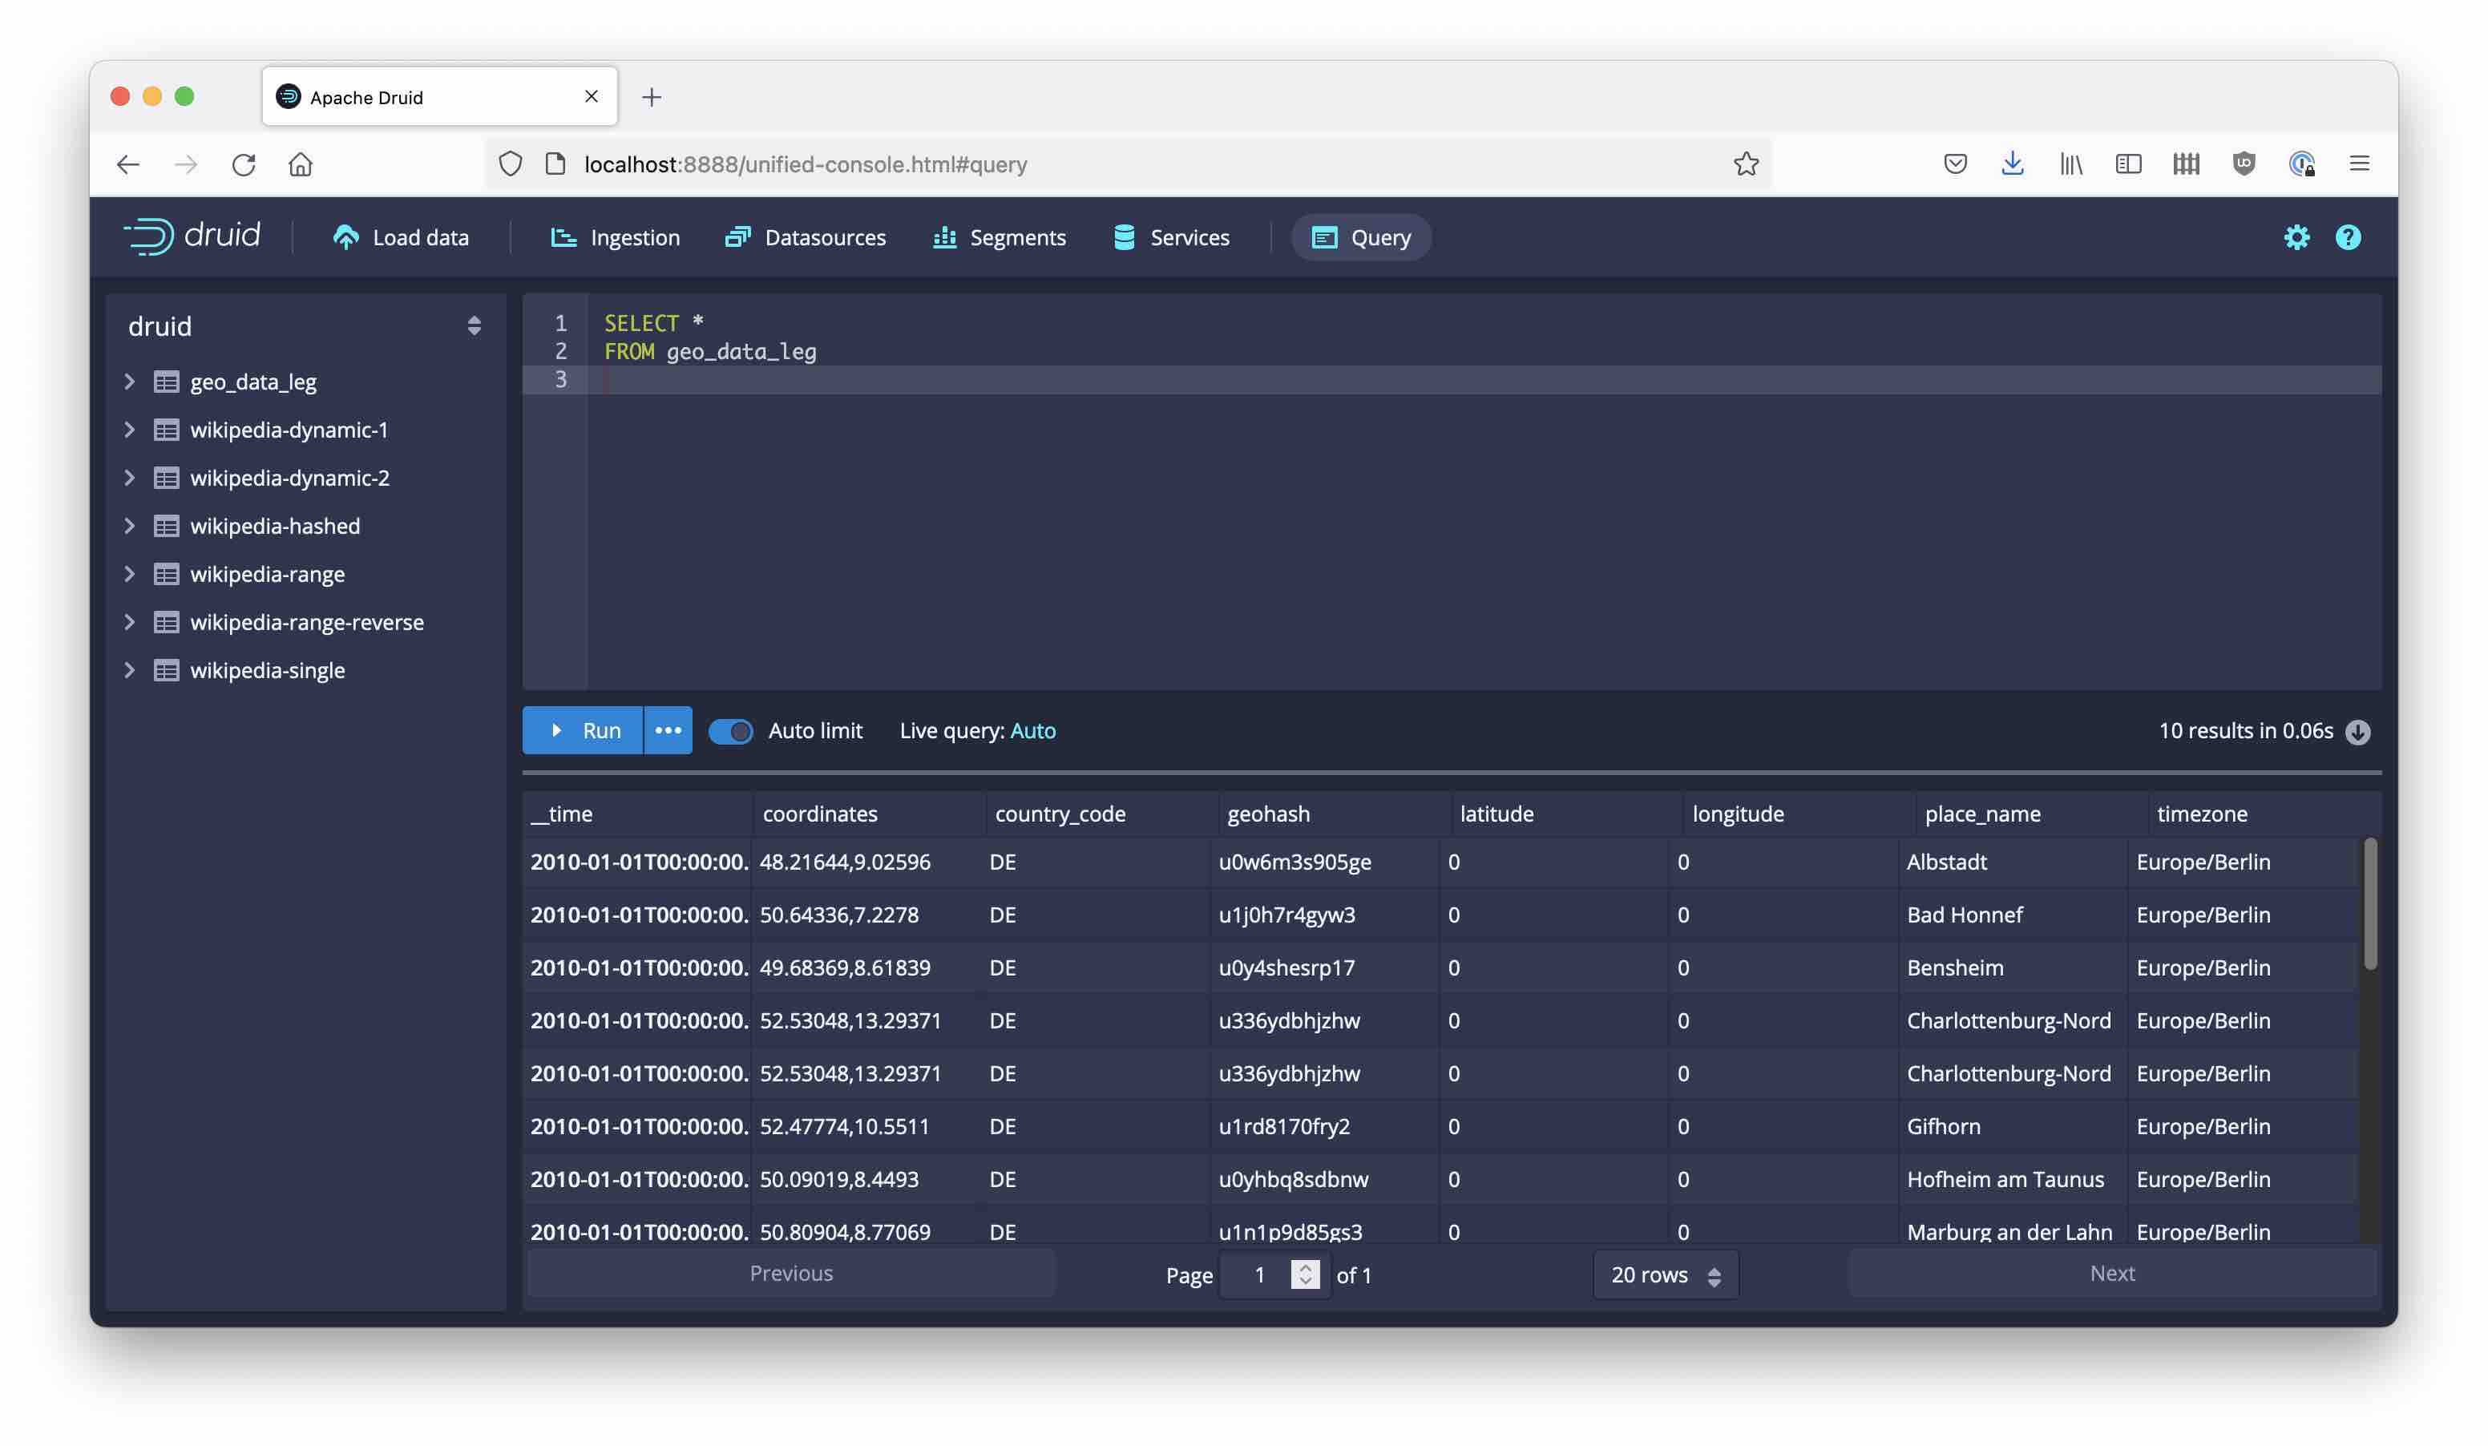
Task: Click the Live query Auto link
Action: click(x=1032, y=730)
